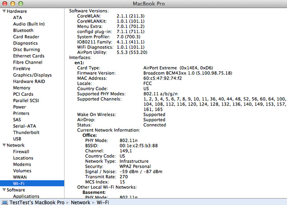The image size is (287, 205).
Task: Open Volumes under Network
Action: 22,171
